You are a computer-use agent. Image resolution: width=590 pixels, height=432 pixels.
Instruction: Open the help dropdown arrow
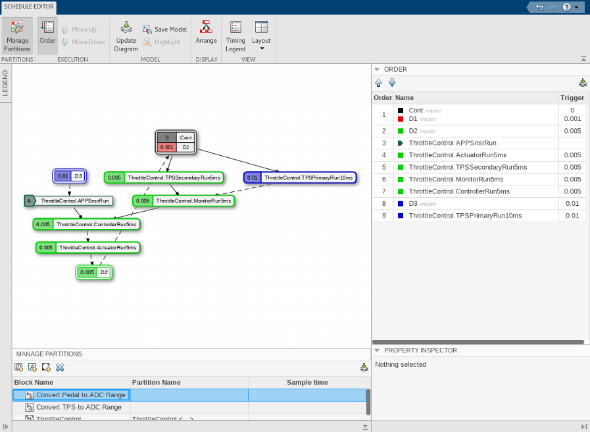coord(576,7)
